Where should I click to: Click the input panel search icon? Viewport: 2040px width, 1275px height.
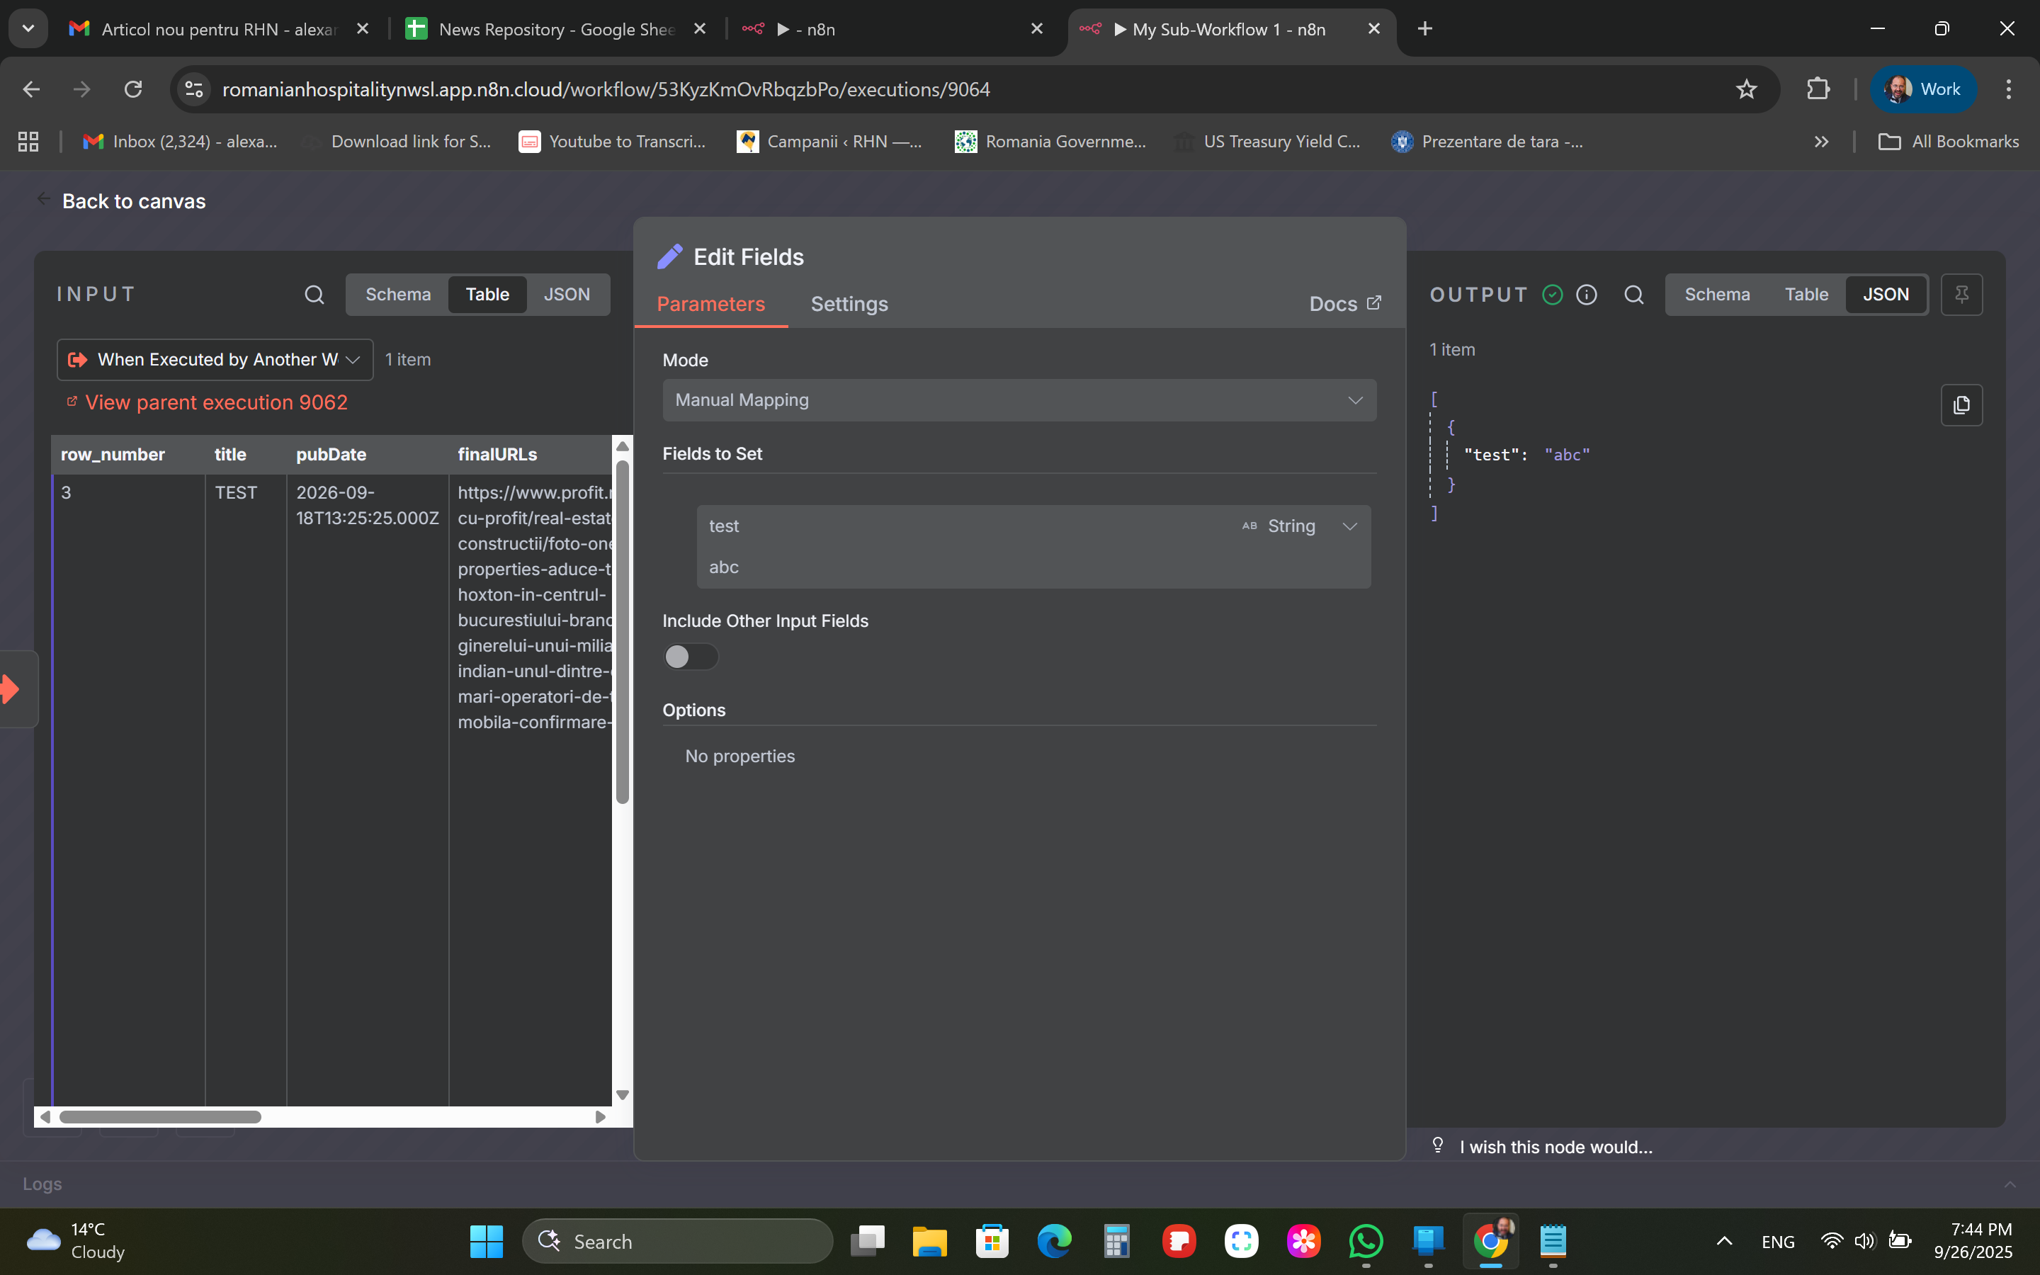(x=314, y=294)
